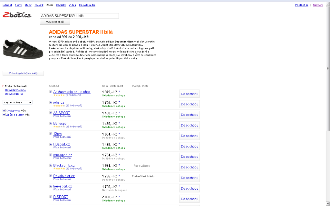Open the mm-sport.cz shop link

63,155
